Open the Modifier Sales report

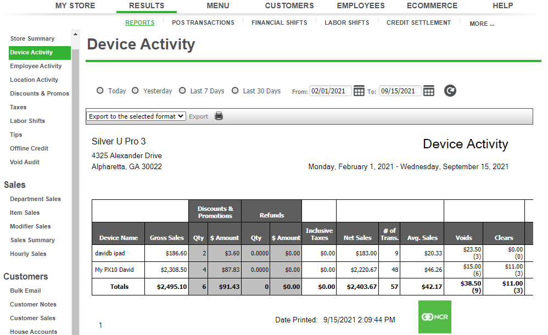click(30, 226)
